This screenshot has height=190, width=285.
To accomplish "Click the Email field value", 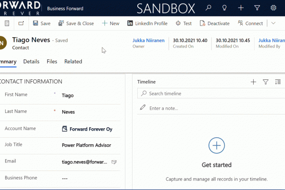I will click(85, 162).
